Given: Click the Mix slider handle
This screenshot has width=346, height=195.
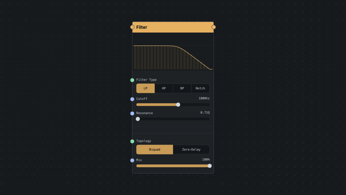Looking at the screenshot, I should (209, 166).
